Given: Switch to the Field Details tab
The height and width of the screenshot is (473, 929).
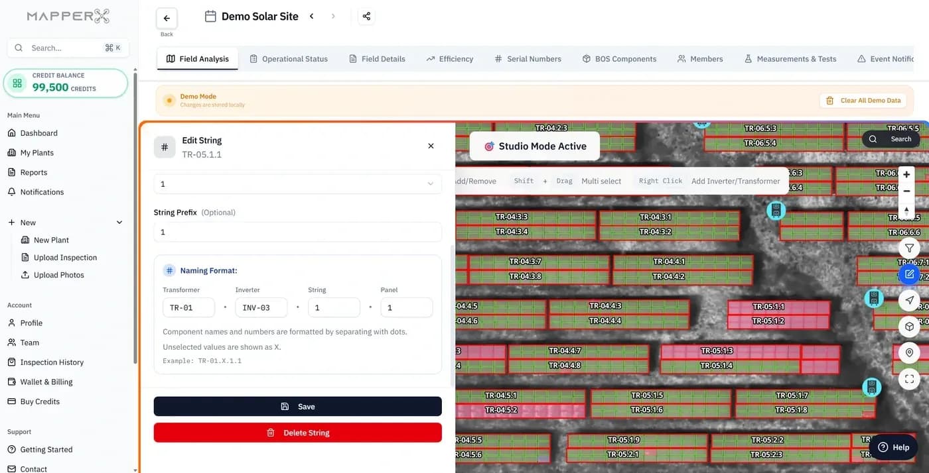Looking at the screenshot, I should pos(377,59).
